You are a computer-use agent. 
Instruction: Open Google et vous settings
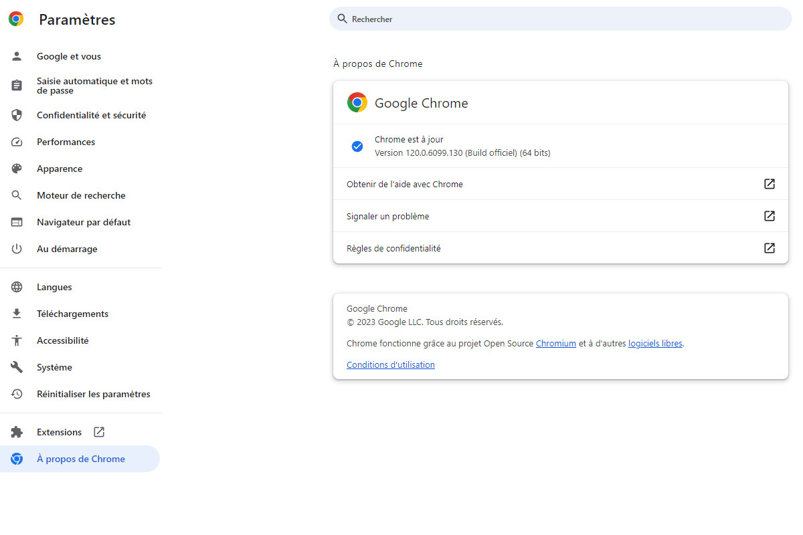80,56
